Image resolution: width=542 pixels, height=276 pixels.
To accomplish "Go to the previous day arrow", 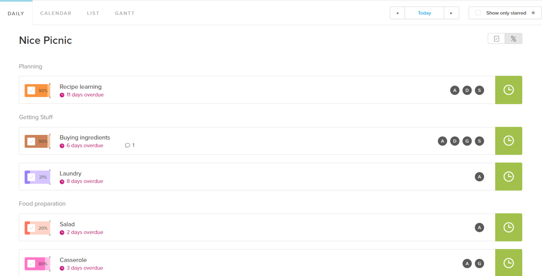I will [397, 13].
